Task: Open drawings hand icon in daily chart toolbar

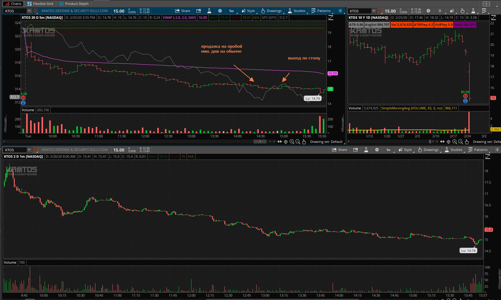Action: point(463,11)
